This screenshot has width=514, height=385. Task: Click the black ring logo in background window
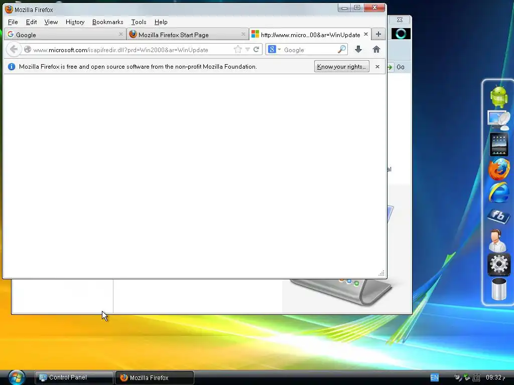tap(401, 34)
